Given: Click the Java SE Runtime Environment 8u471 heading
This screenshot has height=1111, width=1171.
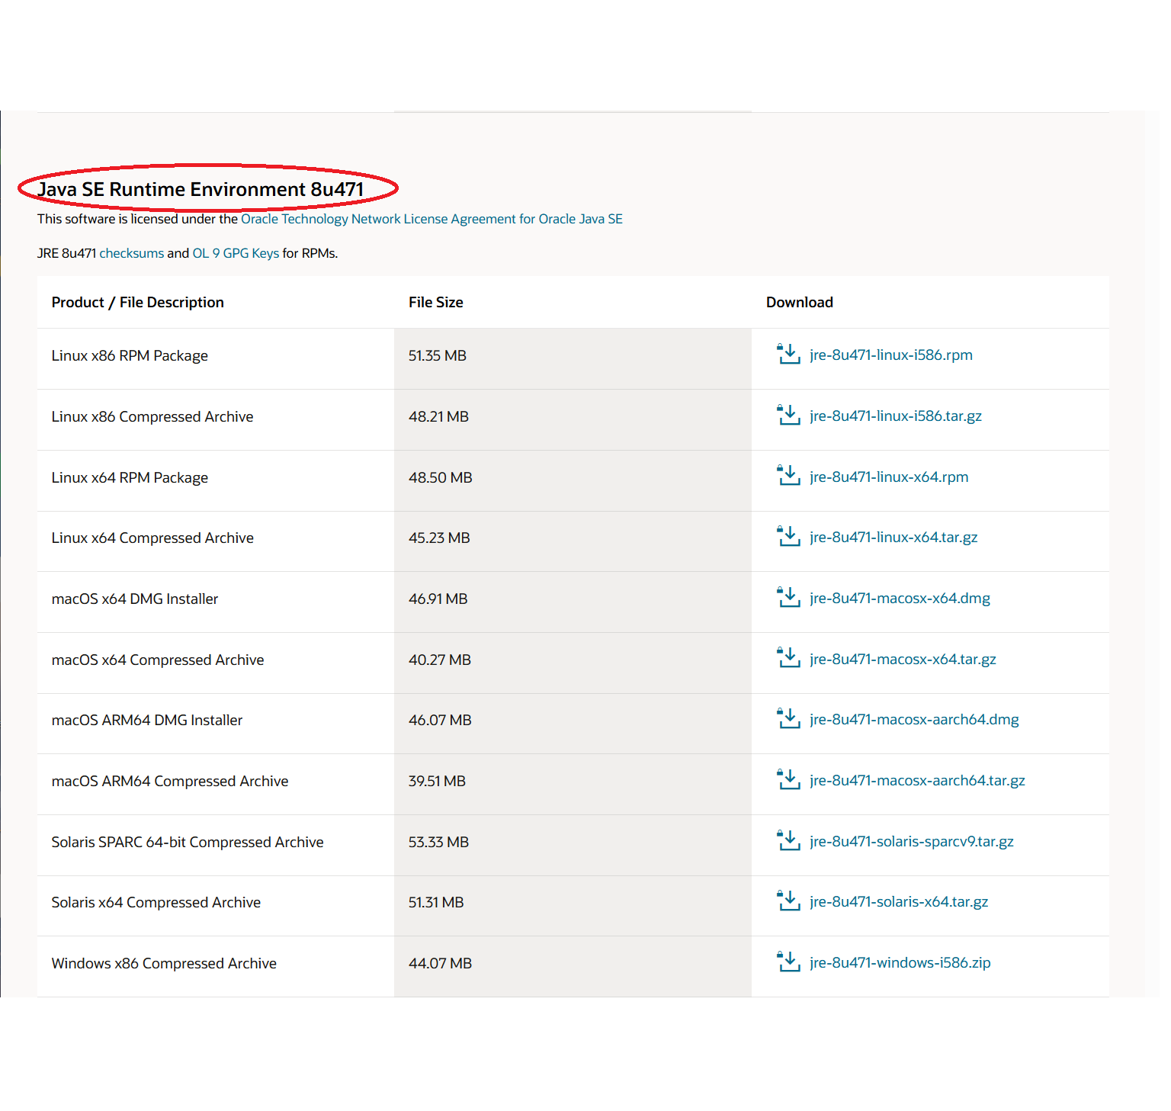Looking at the screenshot, I should pyautogui.click(x=201, y=189).
